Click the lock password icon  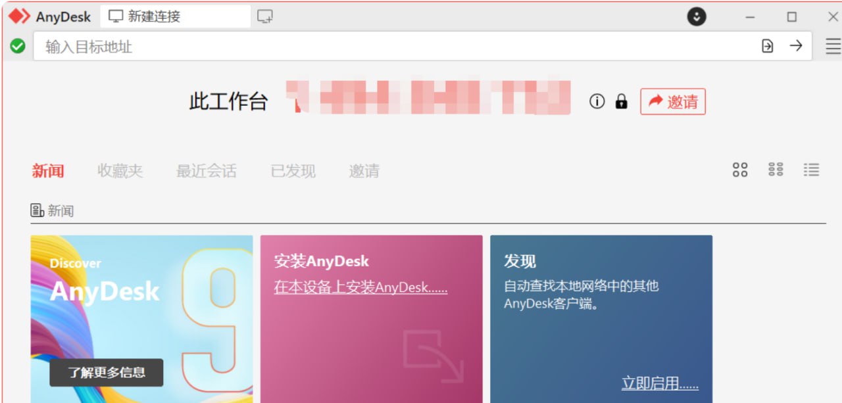click(x=621, y=101)
